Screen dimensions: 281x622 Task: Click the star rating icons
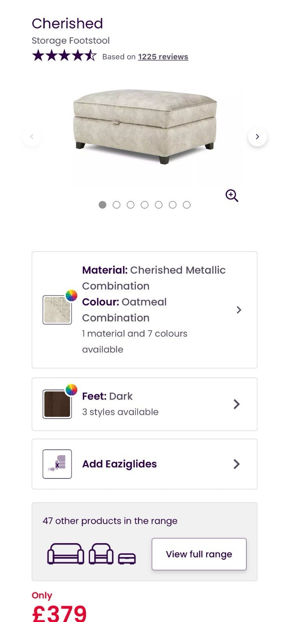(64, 56)
